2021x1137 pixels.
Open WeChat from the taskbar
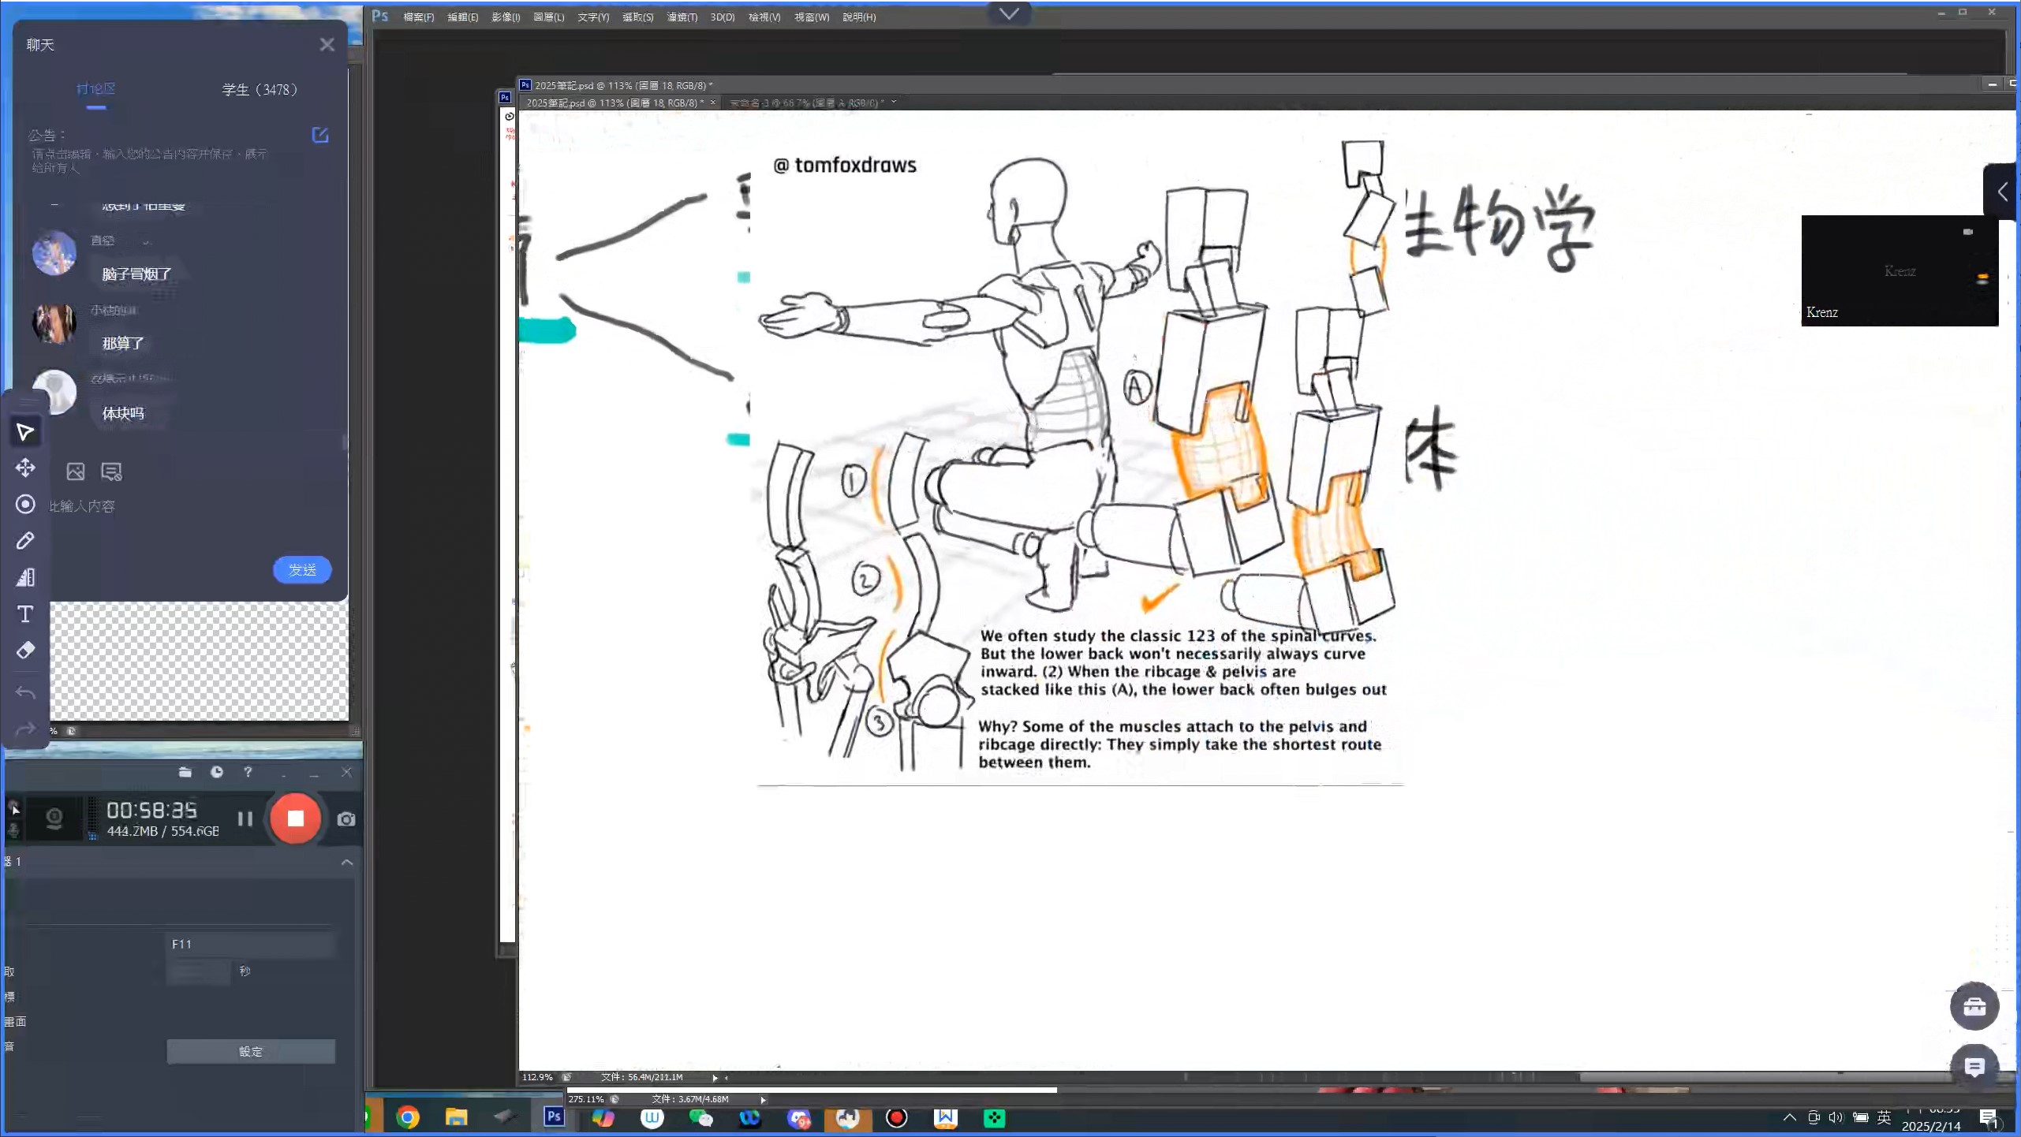coord(701,1117)
